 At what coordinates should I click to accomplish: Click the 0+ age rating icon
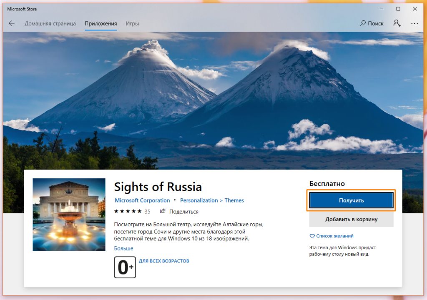[125, 267]
